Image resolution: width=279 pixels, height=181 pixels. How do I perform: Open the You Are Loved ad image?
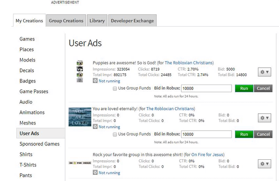80,117
